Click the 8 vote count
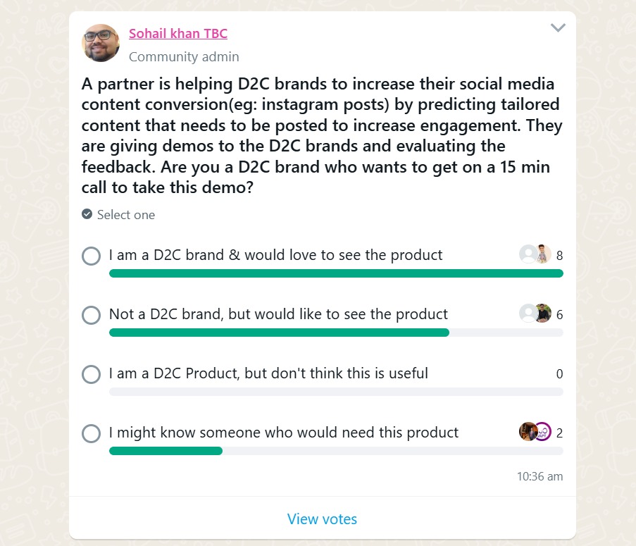Image resolution: width=636 pixels, height=546 pixels. pyautogui.click(x=559, y=256)
